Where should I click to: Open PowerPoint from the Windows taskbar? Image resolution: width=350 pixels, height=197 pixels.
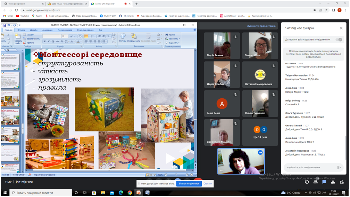coord(139,193)
